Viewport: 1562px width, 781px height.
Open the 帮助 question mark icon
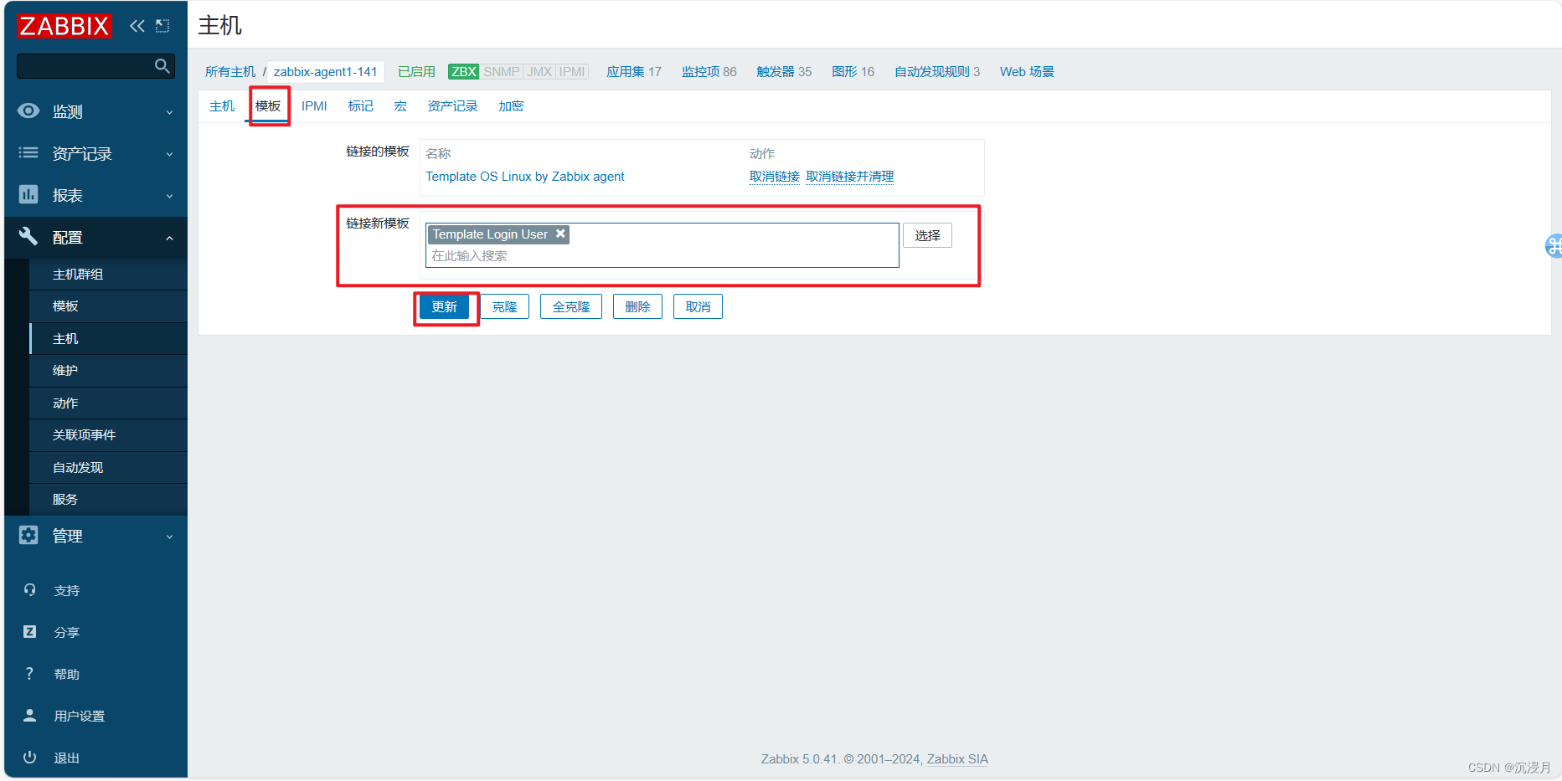28,673
